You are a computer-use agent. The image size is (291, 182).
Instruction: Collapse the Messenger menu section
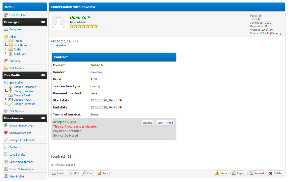click(x=43, y=22)
